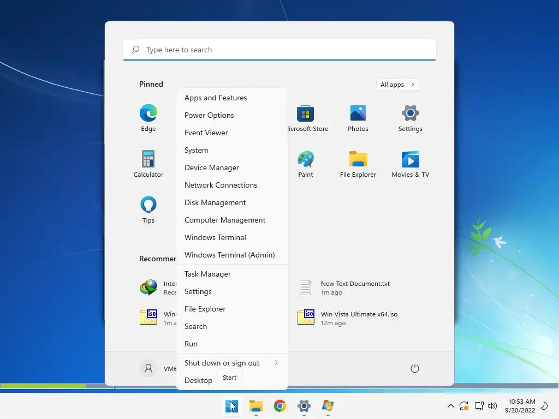Open Google Chrome from the taskbar
Image resolution: width=559 pixels, height=419 pixels.
click(x=280, y=406)
